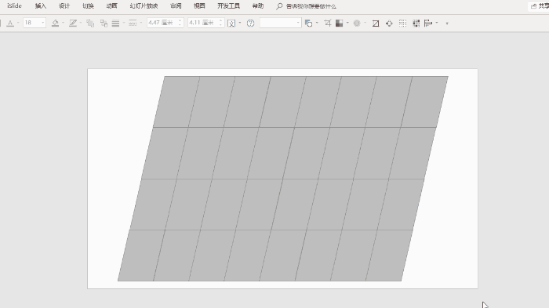This screenshot has width=549, height=308.
Task: Open the 幻灯片放映 ribbon tab
Action: [144, 6]
